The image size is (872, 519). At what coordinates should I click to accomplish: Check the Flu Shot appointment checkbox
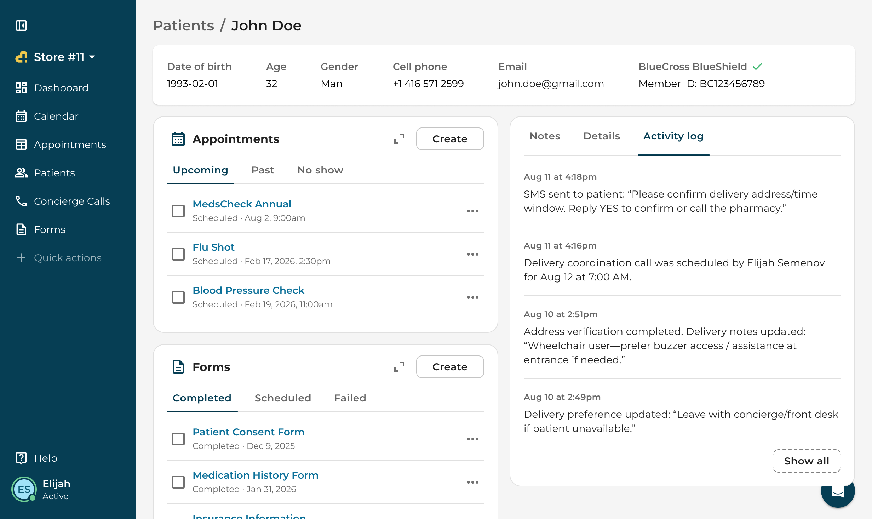click(x=178, y=254)
